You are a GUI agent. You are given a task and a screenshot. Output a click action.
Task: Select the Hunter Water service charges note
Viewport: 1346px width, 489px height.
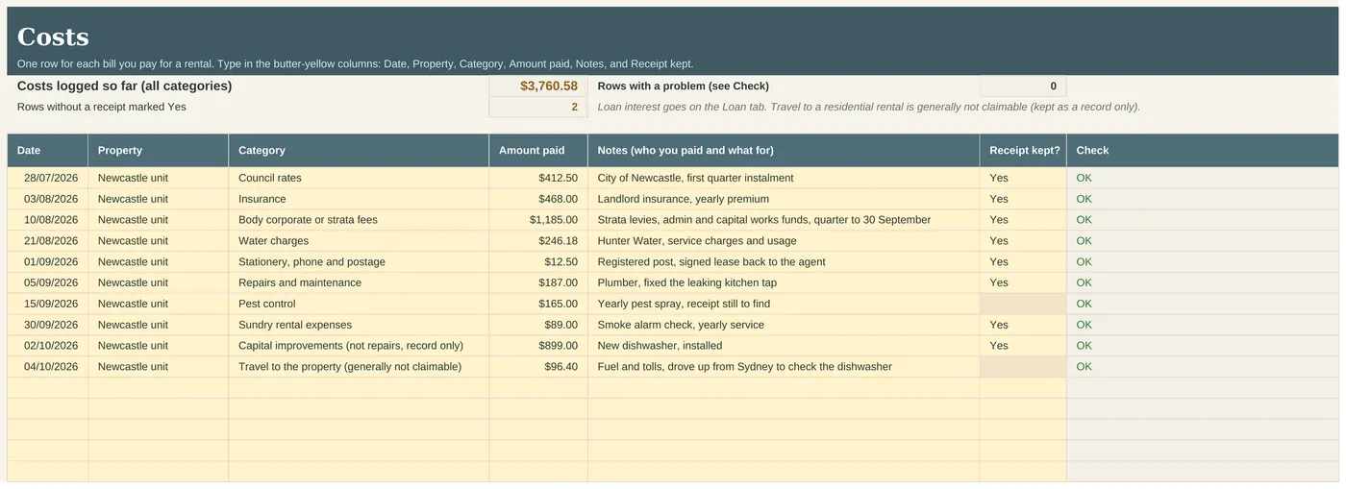[x=784, y=241]
